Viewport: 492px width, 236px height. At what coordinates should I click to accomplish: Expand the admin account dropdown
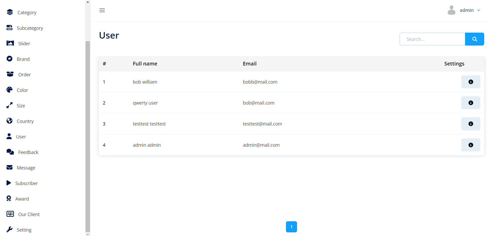(x=479, y=10)
